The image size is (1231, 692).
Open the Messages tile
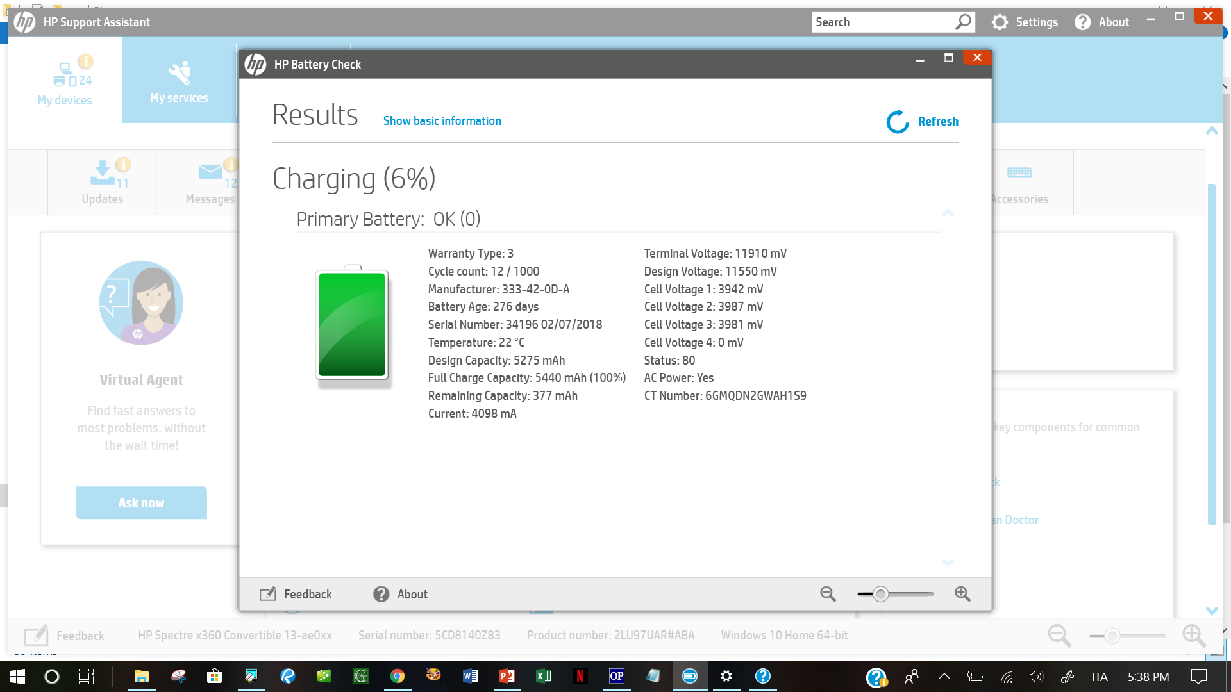click(197, 182)
